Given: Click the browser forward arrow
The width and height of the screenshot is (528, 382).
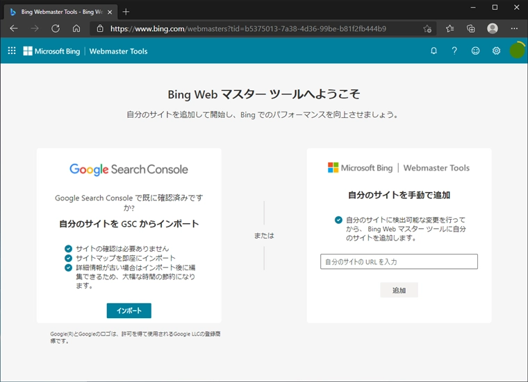Looking at the screenshot, I should coord(34,28).
